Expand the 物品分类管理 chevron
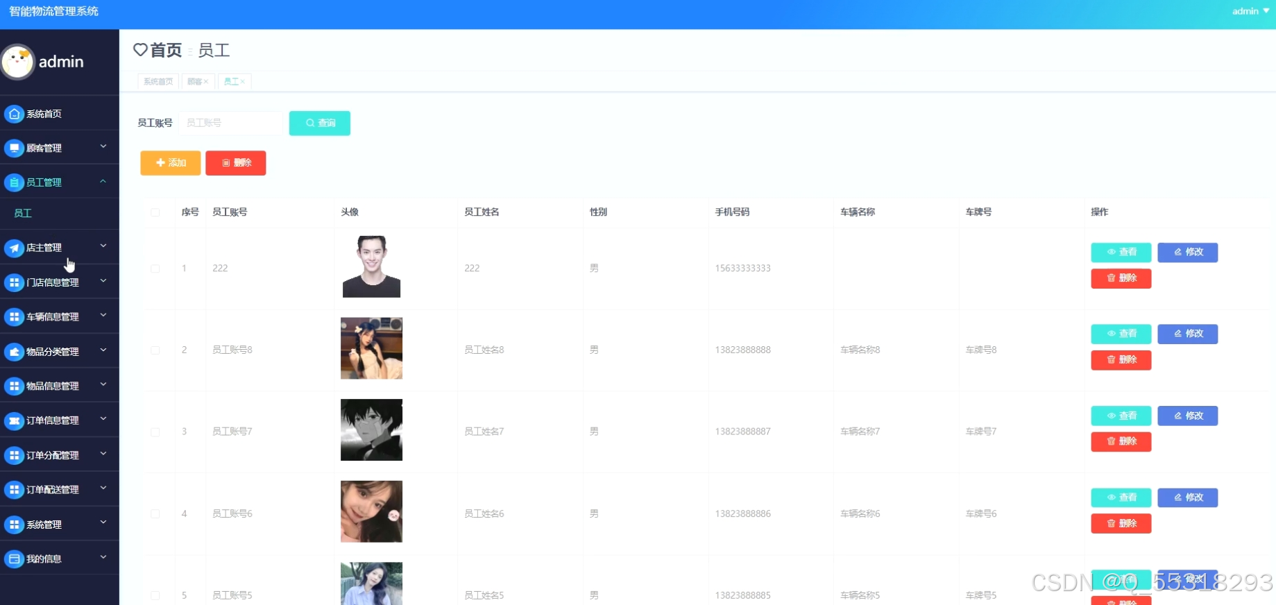The height and width of the screenshot is (605, 1276). [103, 350]
